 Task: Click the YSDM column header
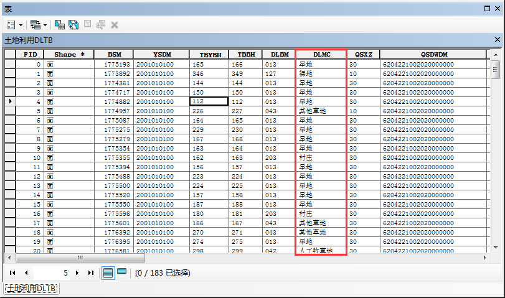[162, 54]
